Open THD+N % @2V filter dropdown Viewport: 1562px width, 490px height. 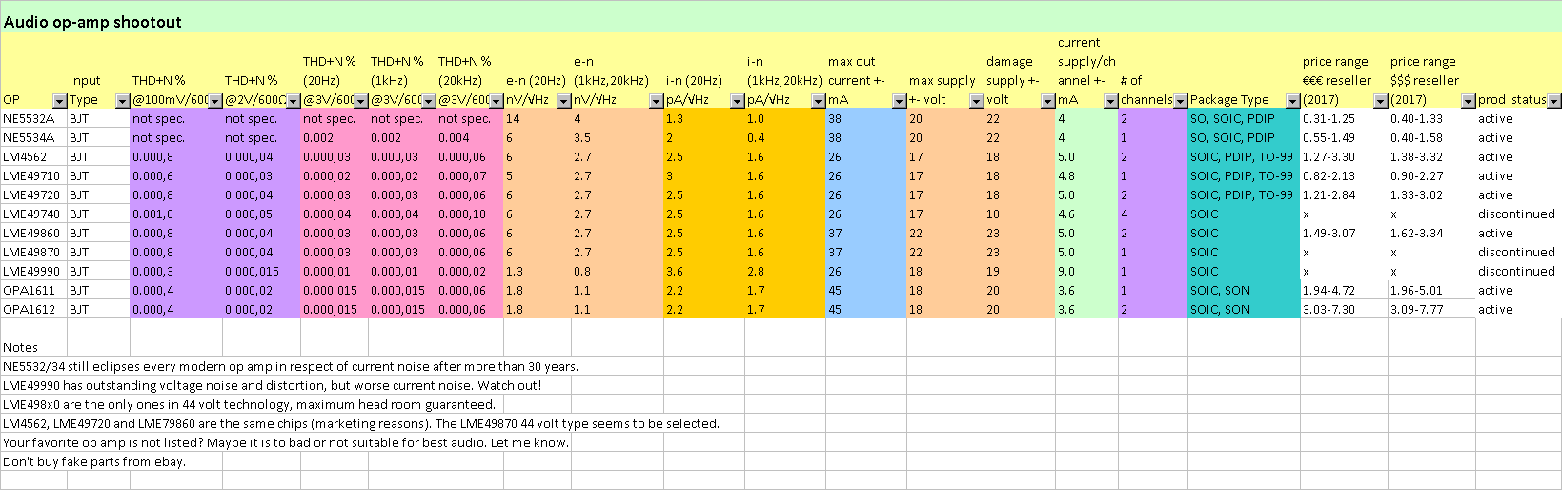[x=293, y=101]
